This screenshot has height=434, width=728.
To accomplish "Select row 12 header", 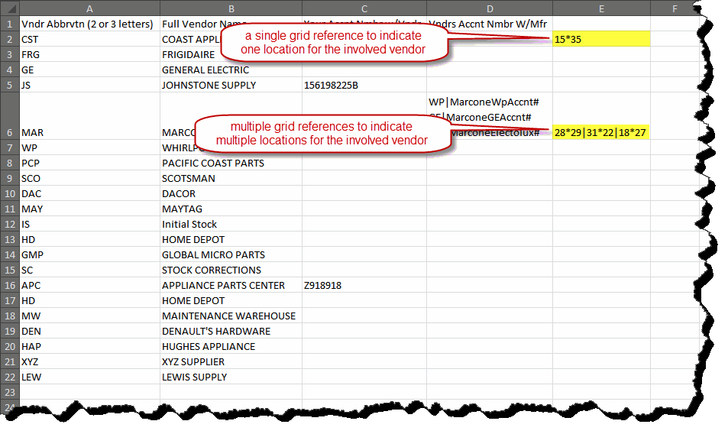I will coord(10,224).
